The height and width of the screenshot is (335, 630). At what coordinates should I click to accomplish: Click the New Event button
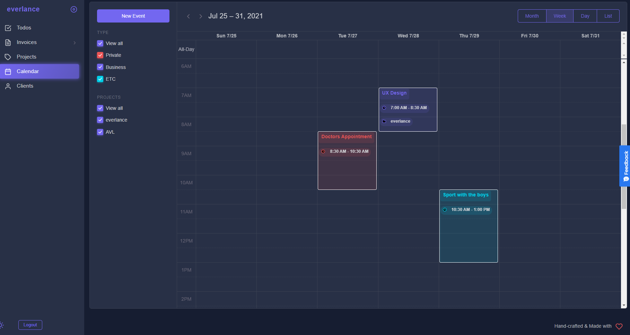[x=133, y=16]
